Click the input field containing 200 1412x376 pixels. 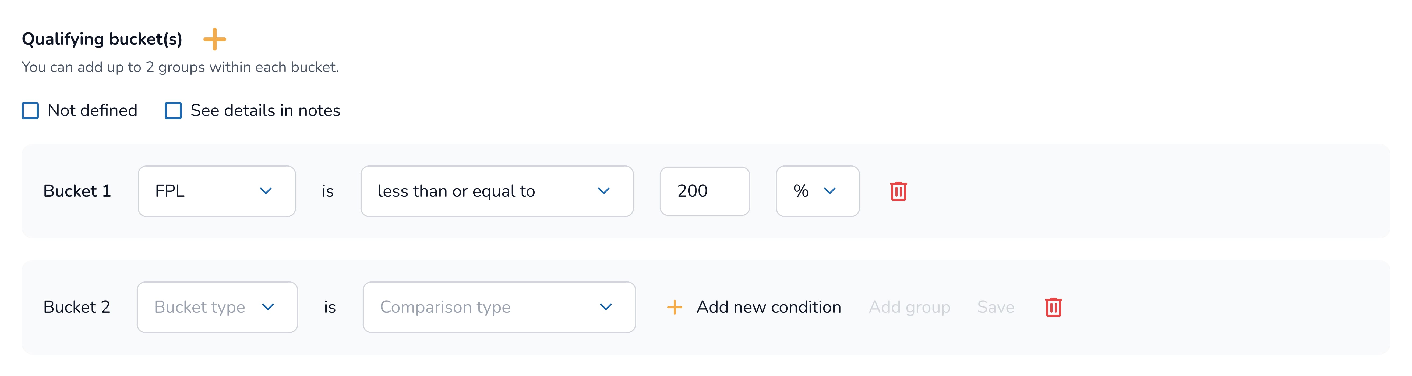704,191
